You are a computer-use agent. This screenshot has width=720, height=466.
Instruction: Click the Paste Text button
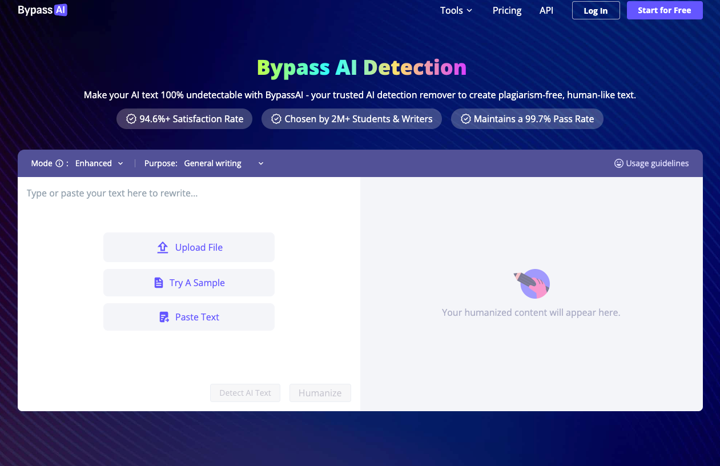click(x=189, y=317)
